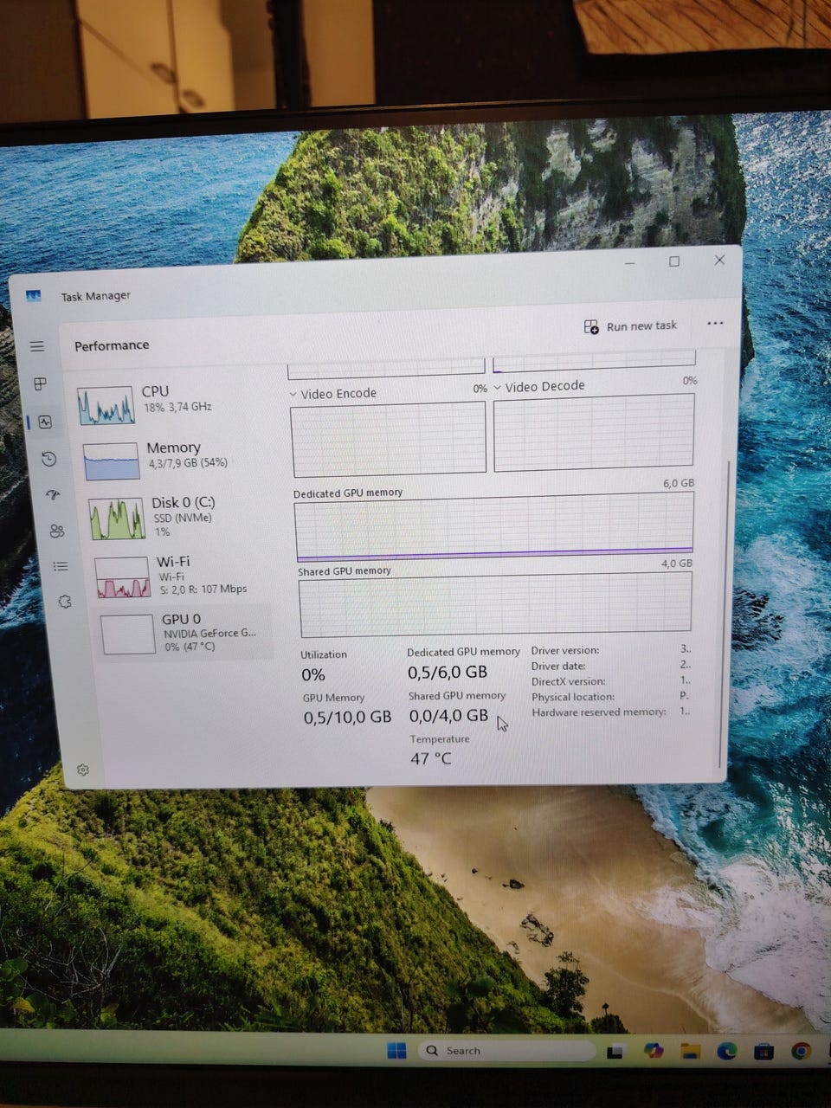This screenshot has width=831, height=1108.
Task: Click the Run new task button label
Action: coord(641,326)
